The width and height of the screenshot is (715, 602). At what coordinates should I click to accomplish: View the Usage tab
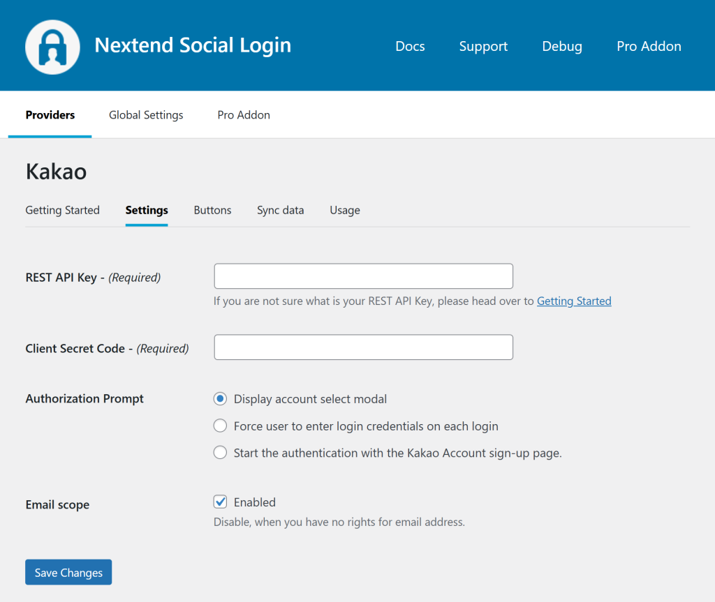click(x=345, y=210)
